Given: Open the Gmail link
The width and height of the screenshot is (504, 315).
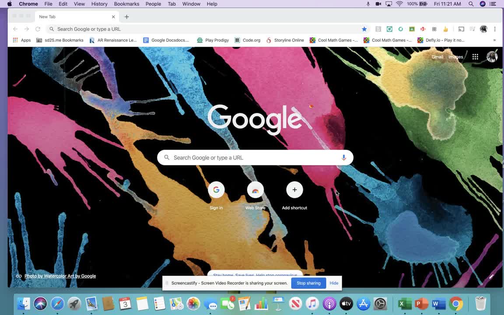Looking at the screenshot, I should click(x=437, y=57).
